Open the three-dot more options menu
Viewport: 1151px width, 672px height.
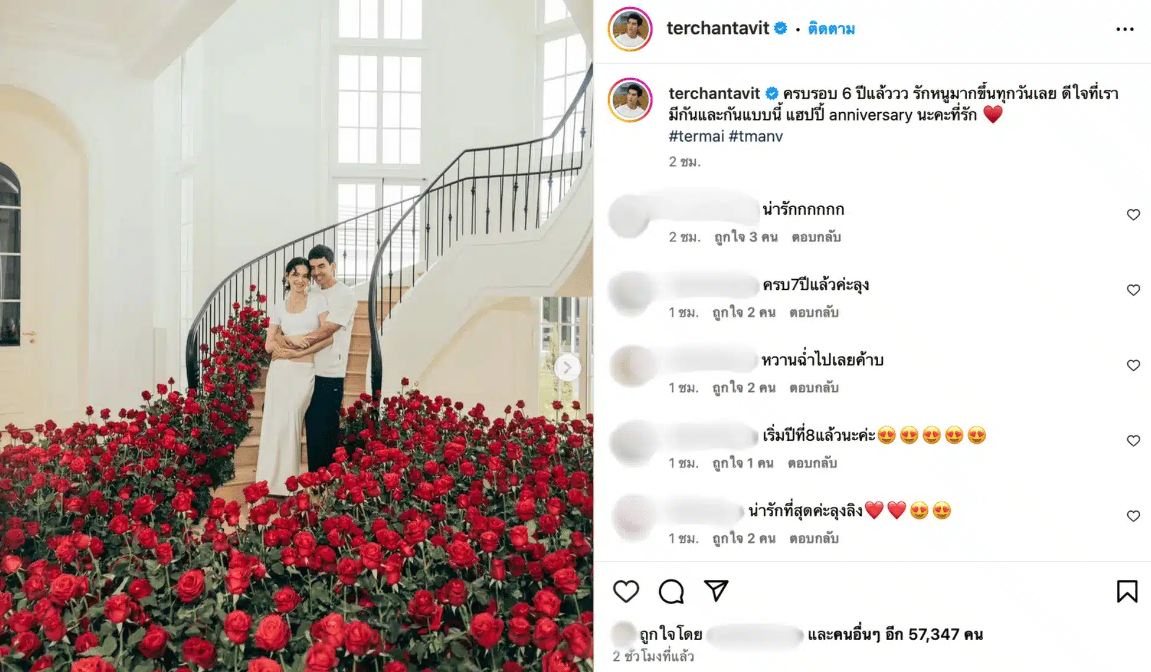(x=1124, y=29)
